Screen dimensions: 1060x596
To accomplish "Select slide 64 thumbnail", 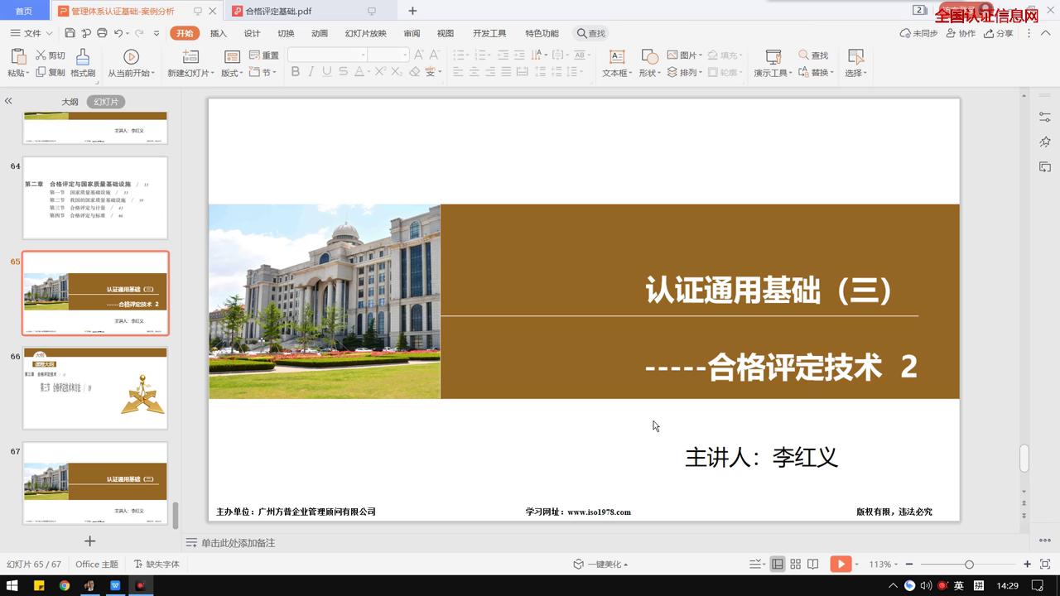I will point(95,198).
